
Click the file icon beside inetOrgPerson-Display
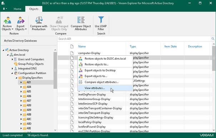72,94
